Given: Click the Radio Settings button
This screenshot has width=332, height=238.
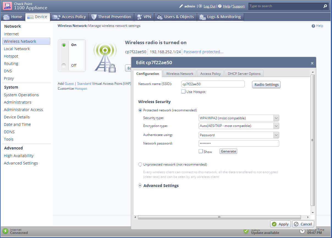Looking at the screenshot, I should [x=266, y=84].
